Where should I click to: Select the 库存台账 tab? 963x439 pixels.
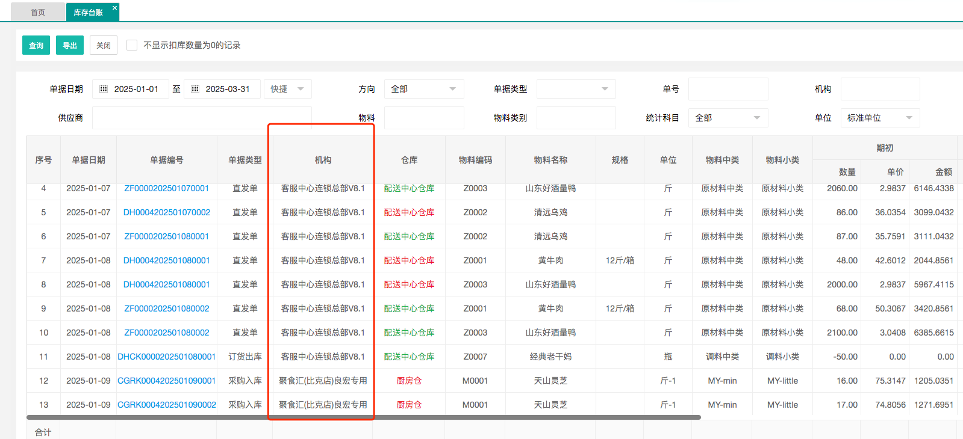(x=88, y=13)
